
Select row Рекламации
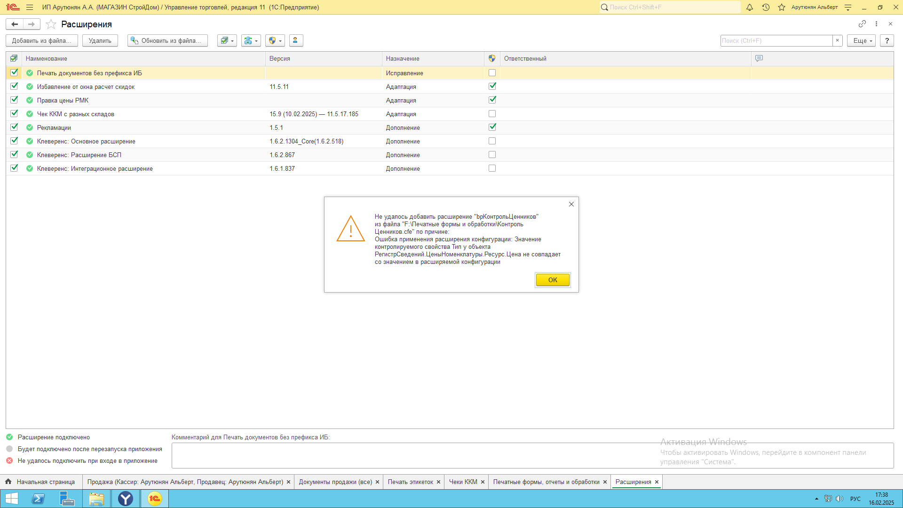click(x=450, y=127)
